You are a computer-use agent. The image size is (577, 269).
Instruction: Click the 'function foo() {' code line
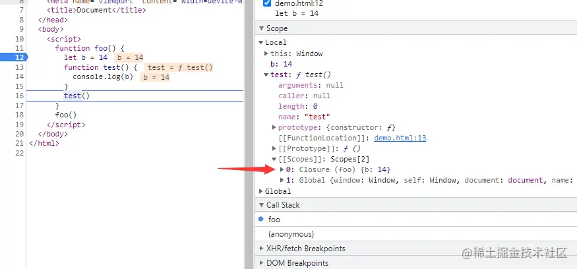pyautogui.click(x=90, y=48)
